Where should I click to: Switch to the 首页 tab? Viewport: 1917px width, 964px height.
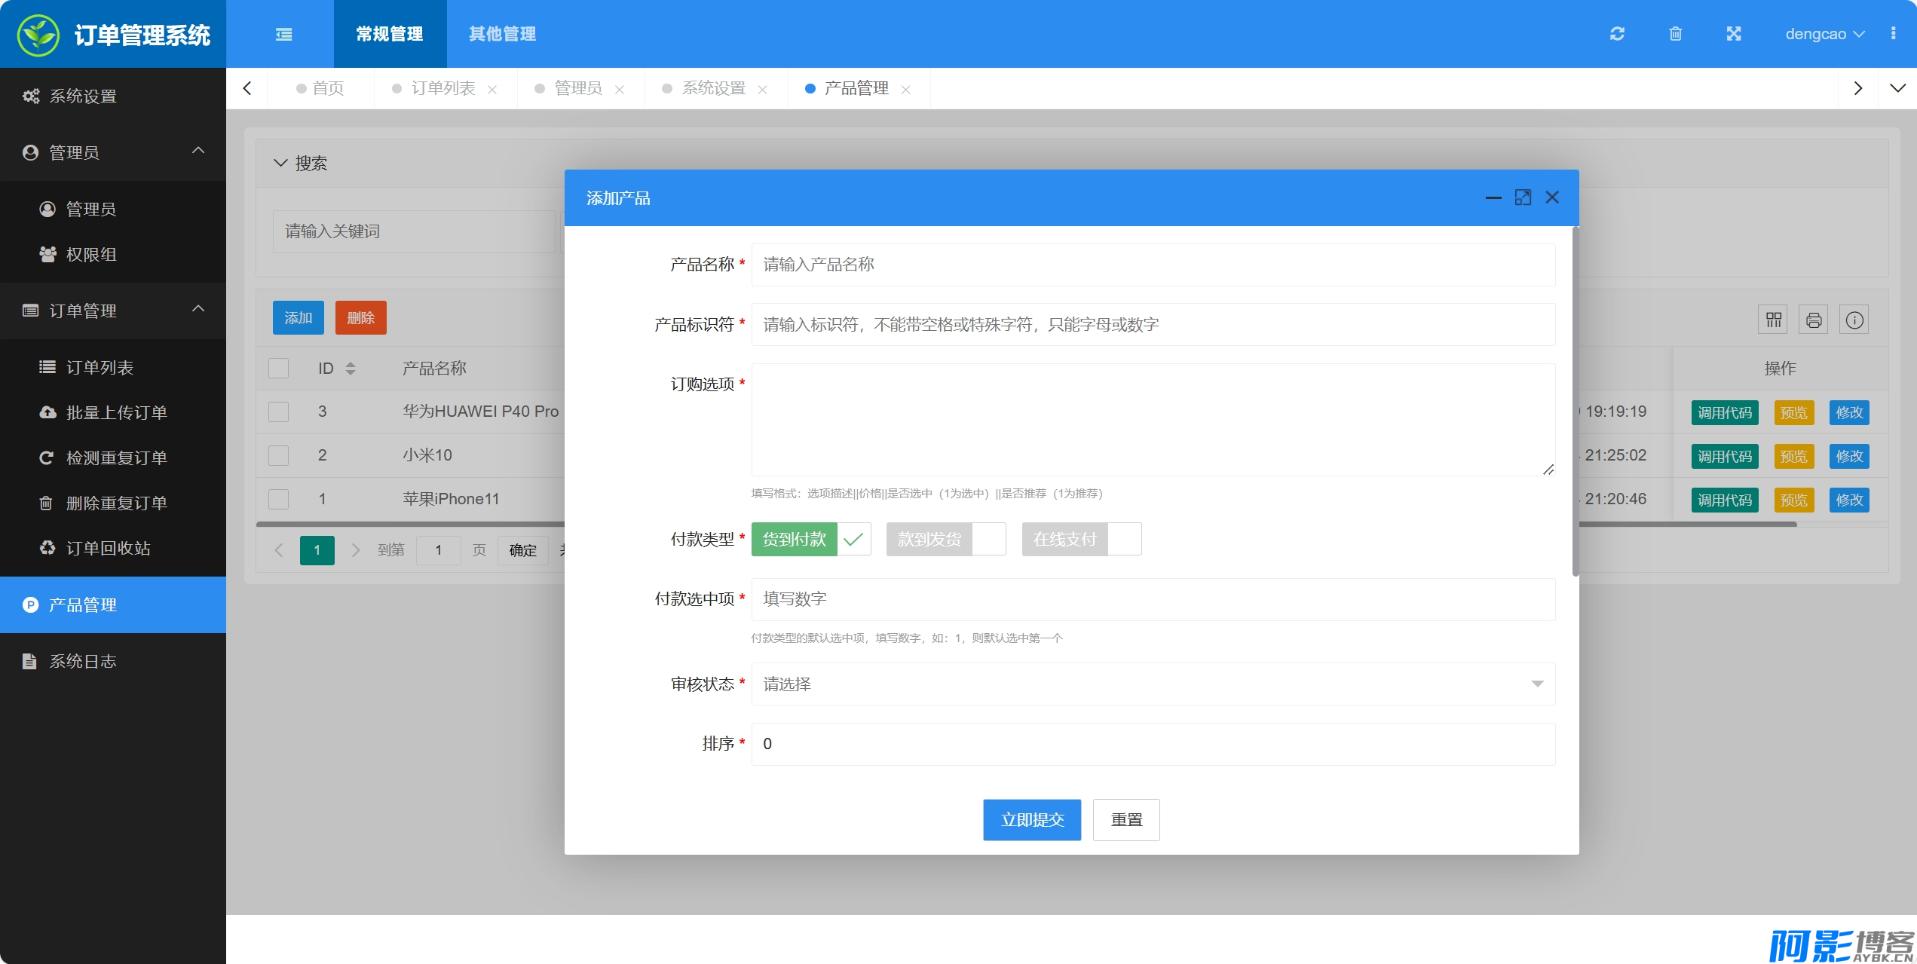click(x=321, y=88)
